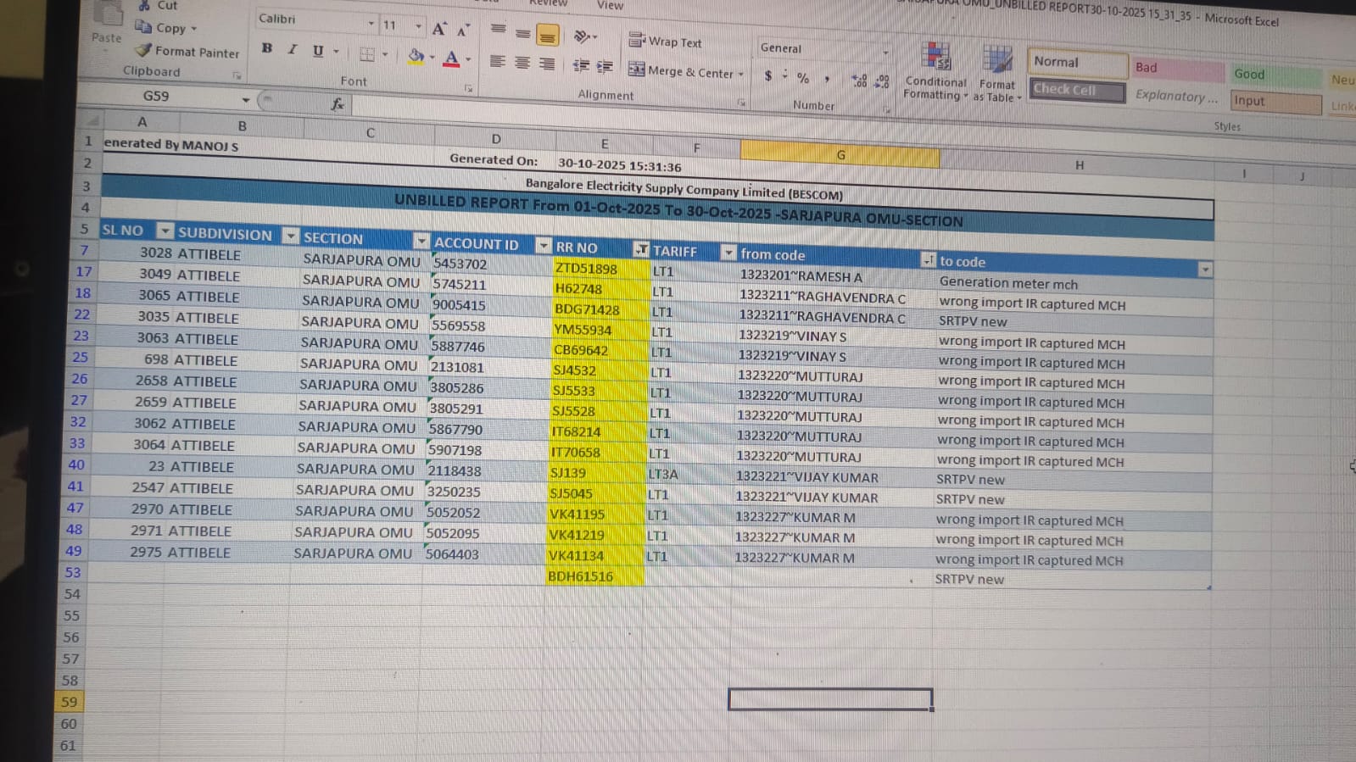Open RR NO active filter button

(641, 249)
